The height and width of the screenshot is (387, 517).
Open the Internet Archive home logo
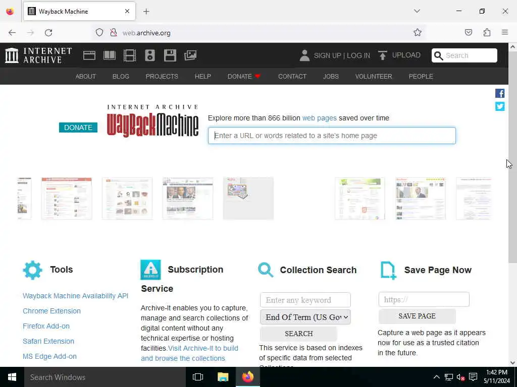point(38,55)
